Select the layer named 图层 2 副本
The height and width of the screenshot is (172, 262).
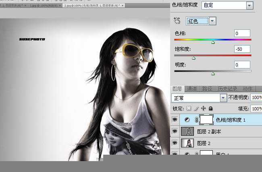209,132
